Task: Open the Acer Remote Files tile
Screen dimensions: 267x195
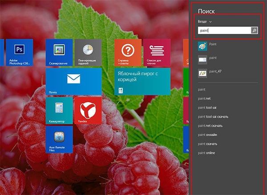Action: pos(59,140)
